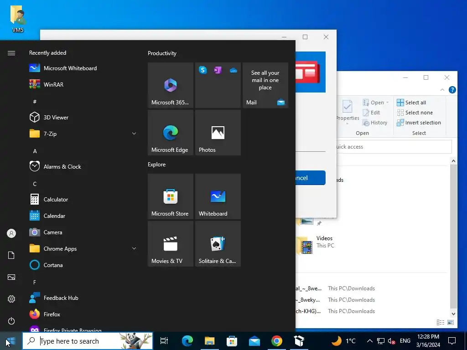Image resolution: width=467 pixels, height=350 pixels.
Task: Open OneNote from the Office tile group
Action: [x=218, y=70]
